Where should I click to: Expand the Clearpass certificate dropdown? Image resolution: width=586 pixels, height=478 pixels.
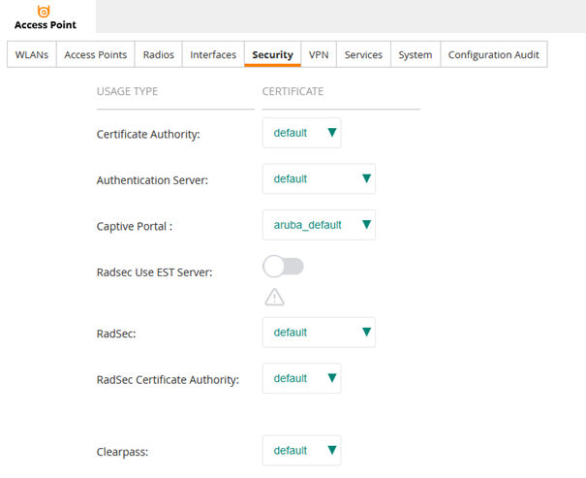(301, 450)
